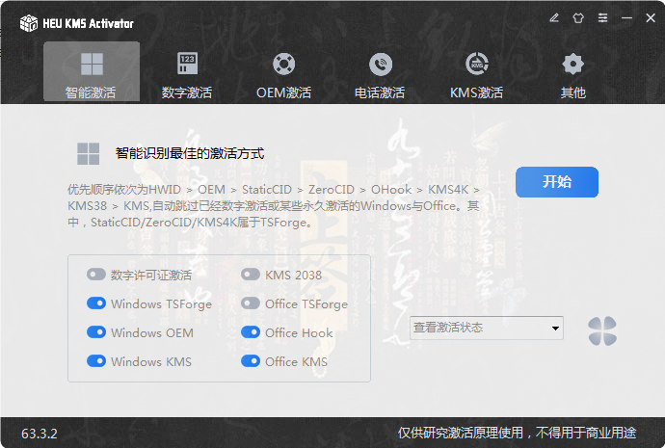Click the HEU KMS Activator logo icon
Screen dimensions: 665x448
(x=29, y=22)
